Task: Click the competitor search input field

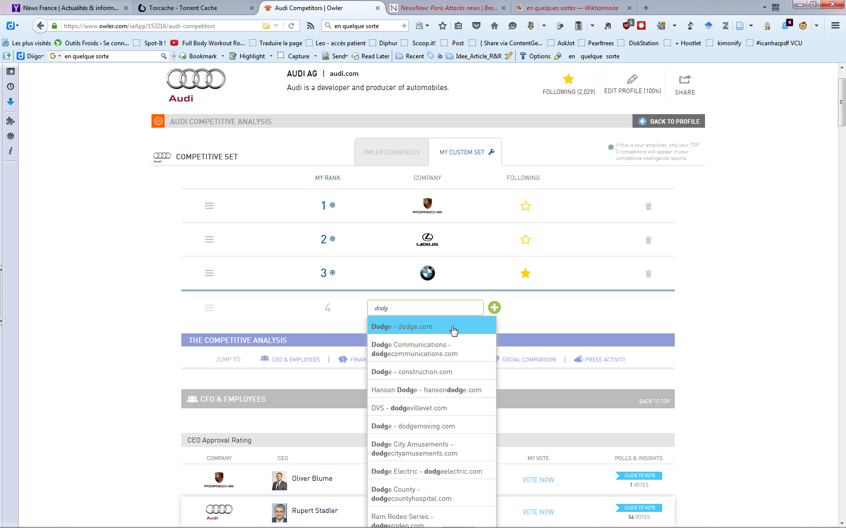Action: point(426,308)
